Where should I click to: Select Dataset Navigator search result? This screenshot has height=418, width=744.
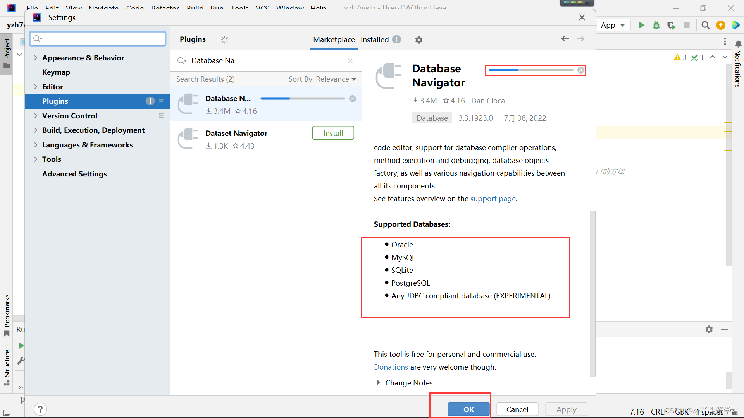[266, 139]
